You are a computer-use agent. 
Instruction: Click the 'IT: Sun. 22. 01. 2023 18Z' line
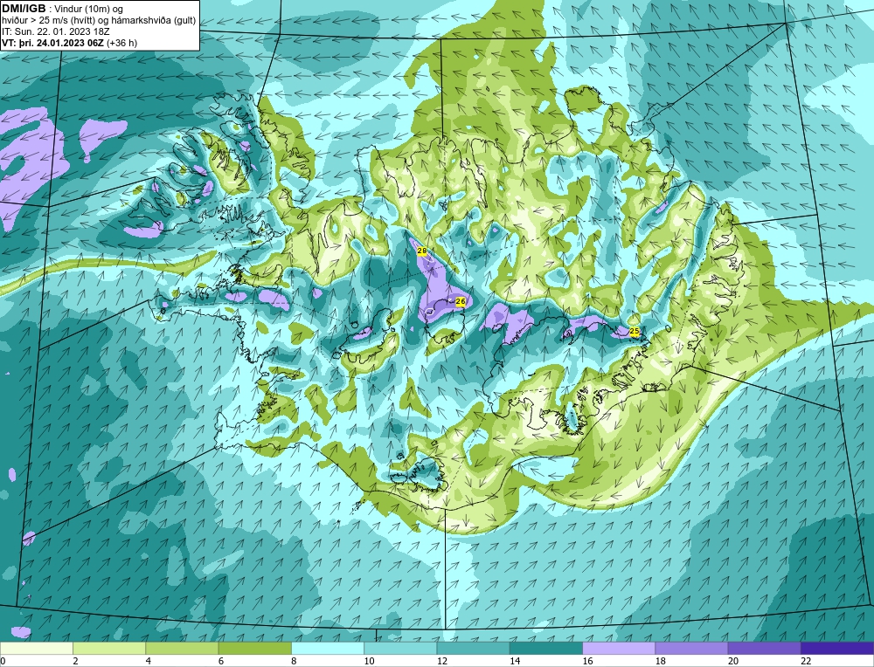pos(56,31)
